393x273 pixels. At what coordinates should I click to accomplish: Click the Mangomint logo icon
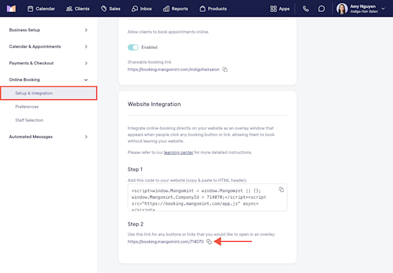click(x=11, y=9)
